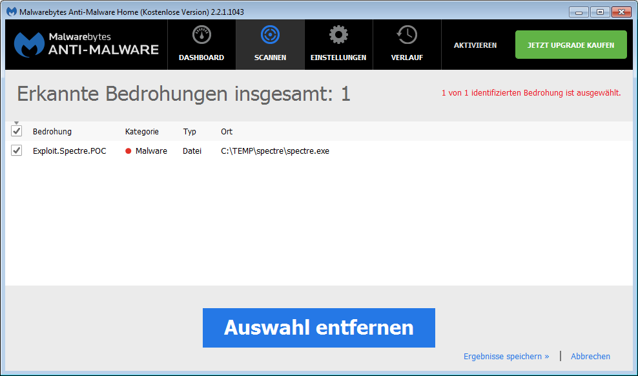Sort by the Bedrohung column header
Image resolution: width=638 pixels, height=376 pixels.
[x=52, y=131]
